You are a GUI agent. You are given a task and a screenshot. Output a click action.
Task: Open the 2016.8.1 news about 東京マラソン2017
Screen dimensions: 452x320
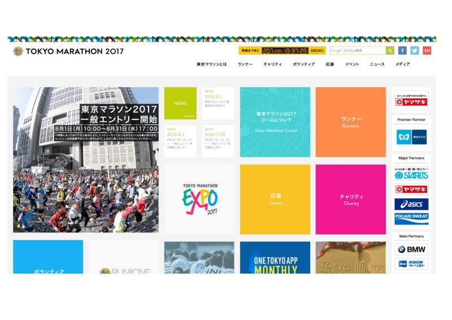click(x=218, y=103)
